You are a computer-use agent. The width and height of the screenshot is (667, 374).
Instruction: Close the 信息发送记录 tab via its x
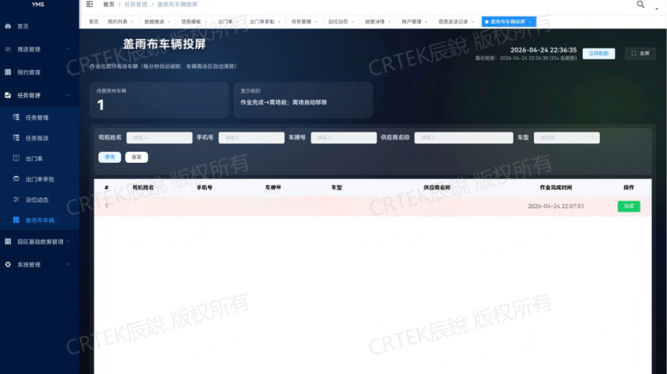[473, 22]
